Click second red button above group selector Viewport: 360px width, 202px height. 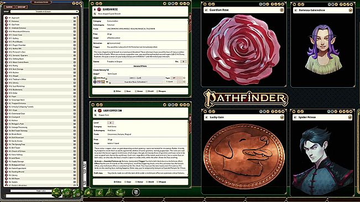(22, 7)
